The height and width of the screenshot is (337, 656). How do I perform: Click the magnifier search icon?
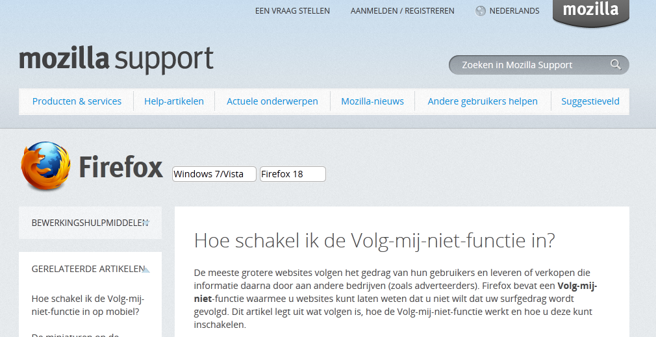pyautogui.click(x=615, y=64)
